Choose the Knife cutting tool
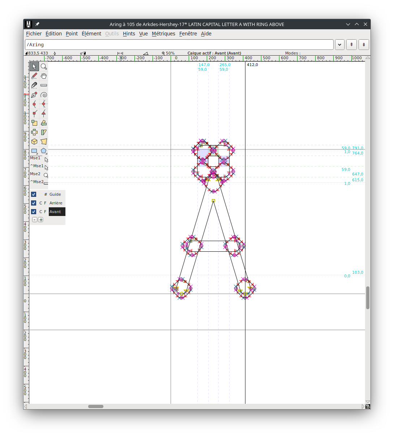The height and width of the screenshot is (437, 394). point(34,85)
